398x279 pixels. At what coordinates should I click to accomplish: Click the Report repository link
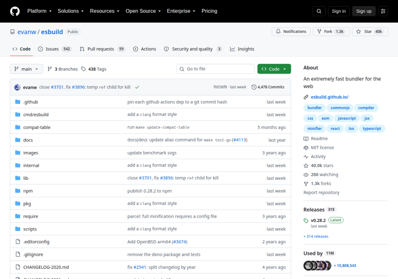pyautogui.click(x=321, y=193)
